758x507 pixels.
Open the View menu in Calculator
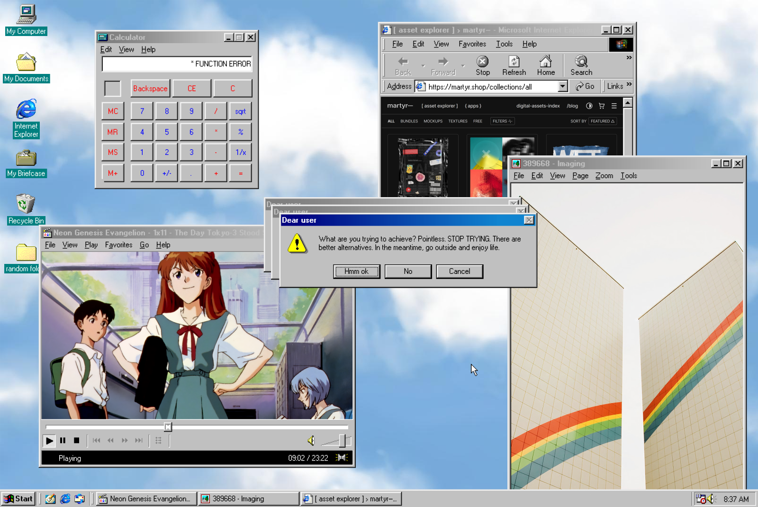[x=126, y=49]
